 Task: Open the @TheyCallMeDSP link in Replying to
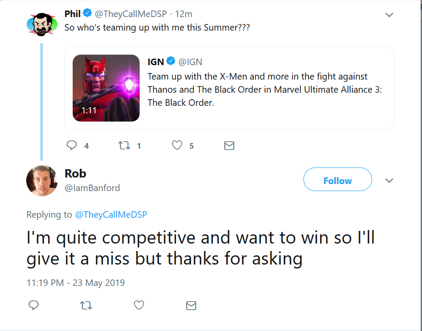point(111,215)
